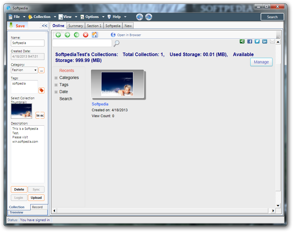This screenshot has width=293, height=232.
Task: Click the Softpedia application icon in title bar
Action: click(x=9, y=8)
